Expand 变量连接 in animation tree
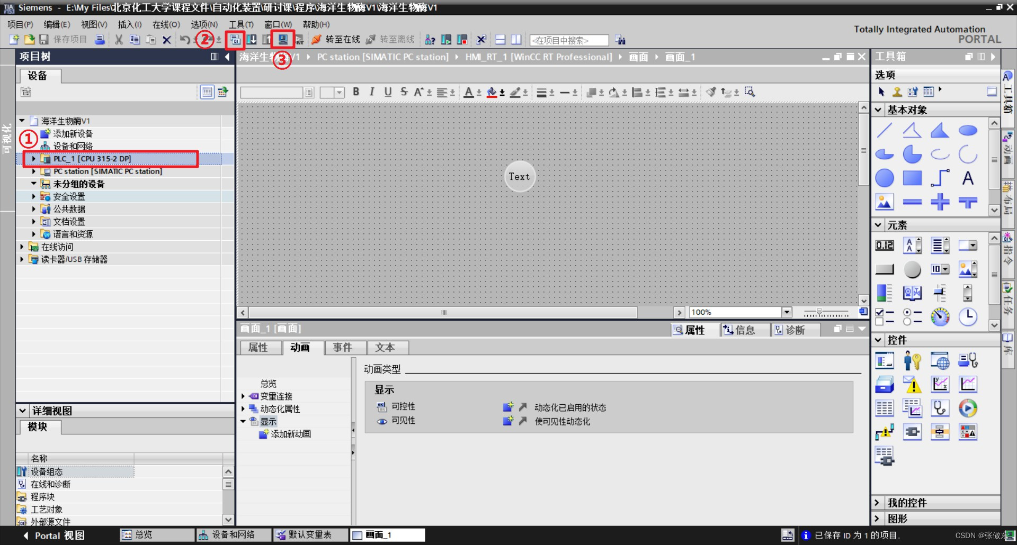 tap(243, 396)
